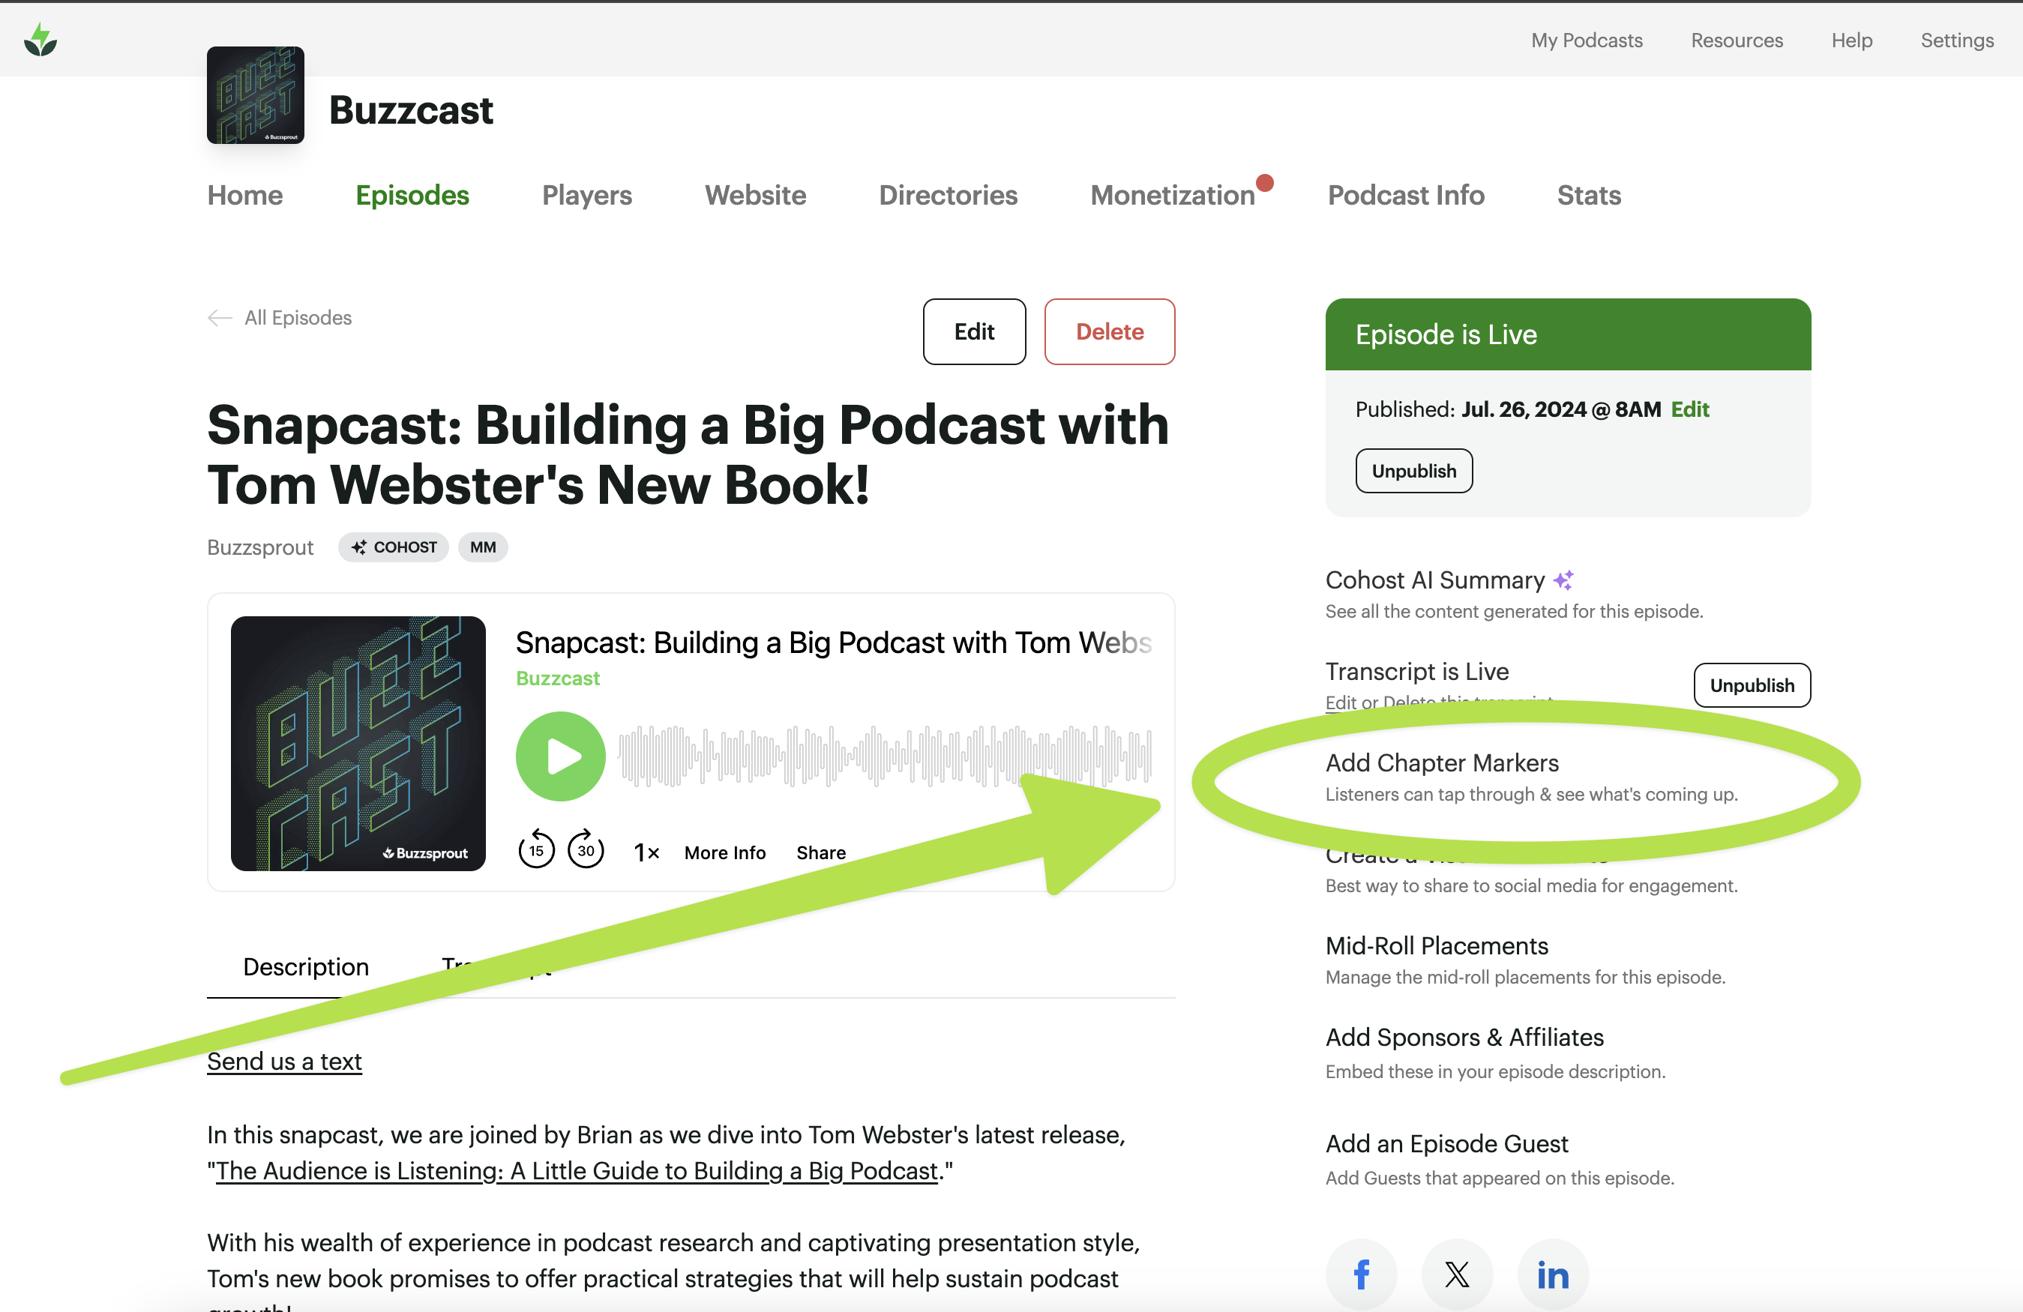The height and width of the screenshot is (1312, 2023).
Task: Click the Buzzsprout logo icon
Action: click(x=40, y=40)
